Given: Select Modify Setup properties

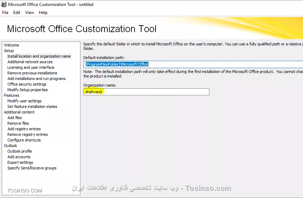Looking at the screenshot, I should (x=28, y=90).
